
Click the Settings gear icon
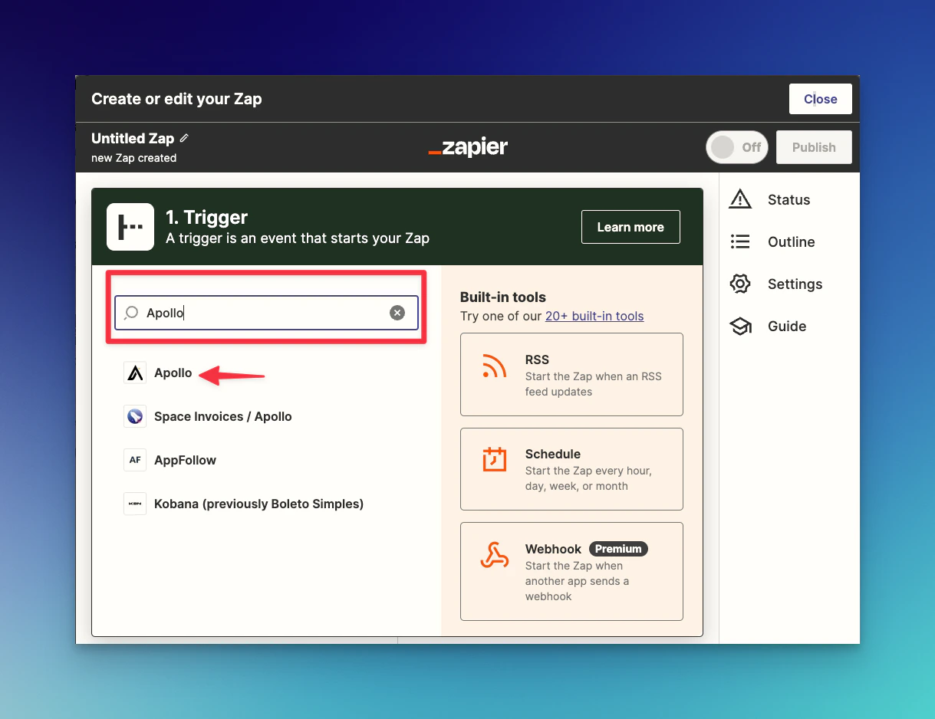(740, 284)
